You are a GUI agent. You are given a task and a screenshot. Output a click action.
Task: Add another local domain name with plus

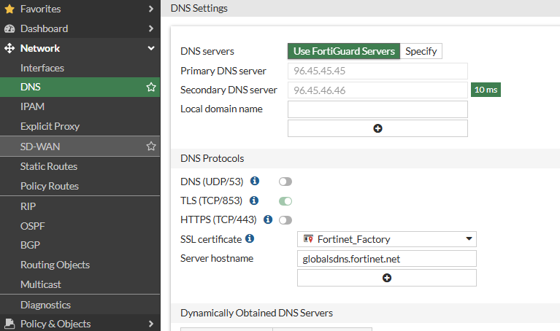377,128
